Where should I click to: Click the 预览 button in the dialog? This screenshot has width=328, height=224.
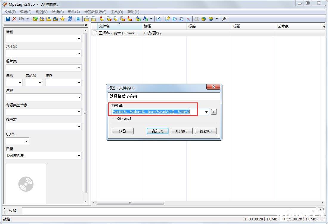pos(123,131)
